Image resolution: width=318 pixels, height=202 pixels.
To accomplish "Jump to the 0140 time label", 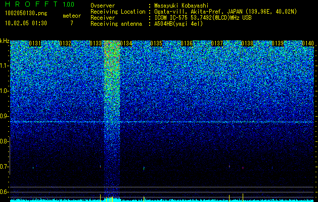I will [x=308, y=43].
